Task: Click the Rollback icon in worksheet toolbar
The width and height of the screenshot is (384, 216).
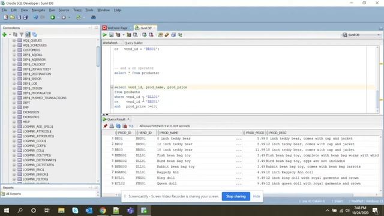Action: click(151, 35)
